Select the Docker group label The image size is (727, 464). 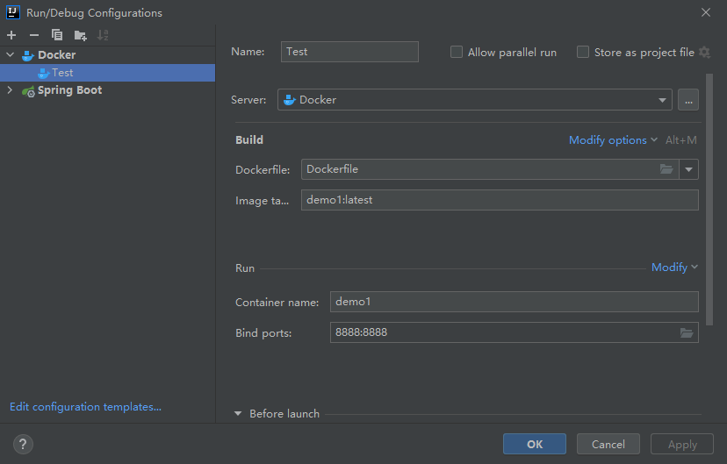(x=56, y=55)
